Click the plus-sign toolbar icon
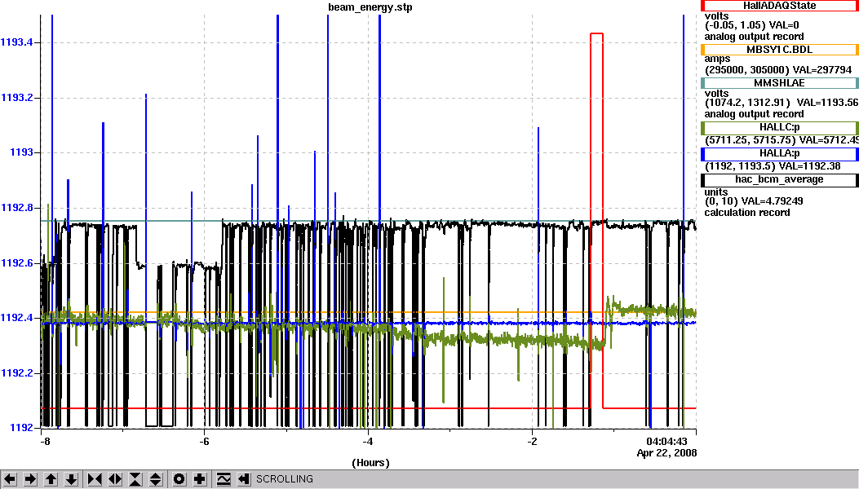This screenshot has width=859, height=489. coord(199,479)
